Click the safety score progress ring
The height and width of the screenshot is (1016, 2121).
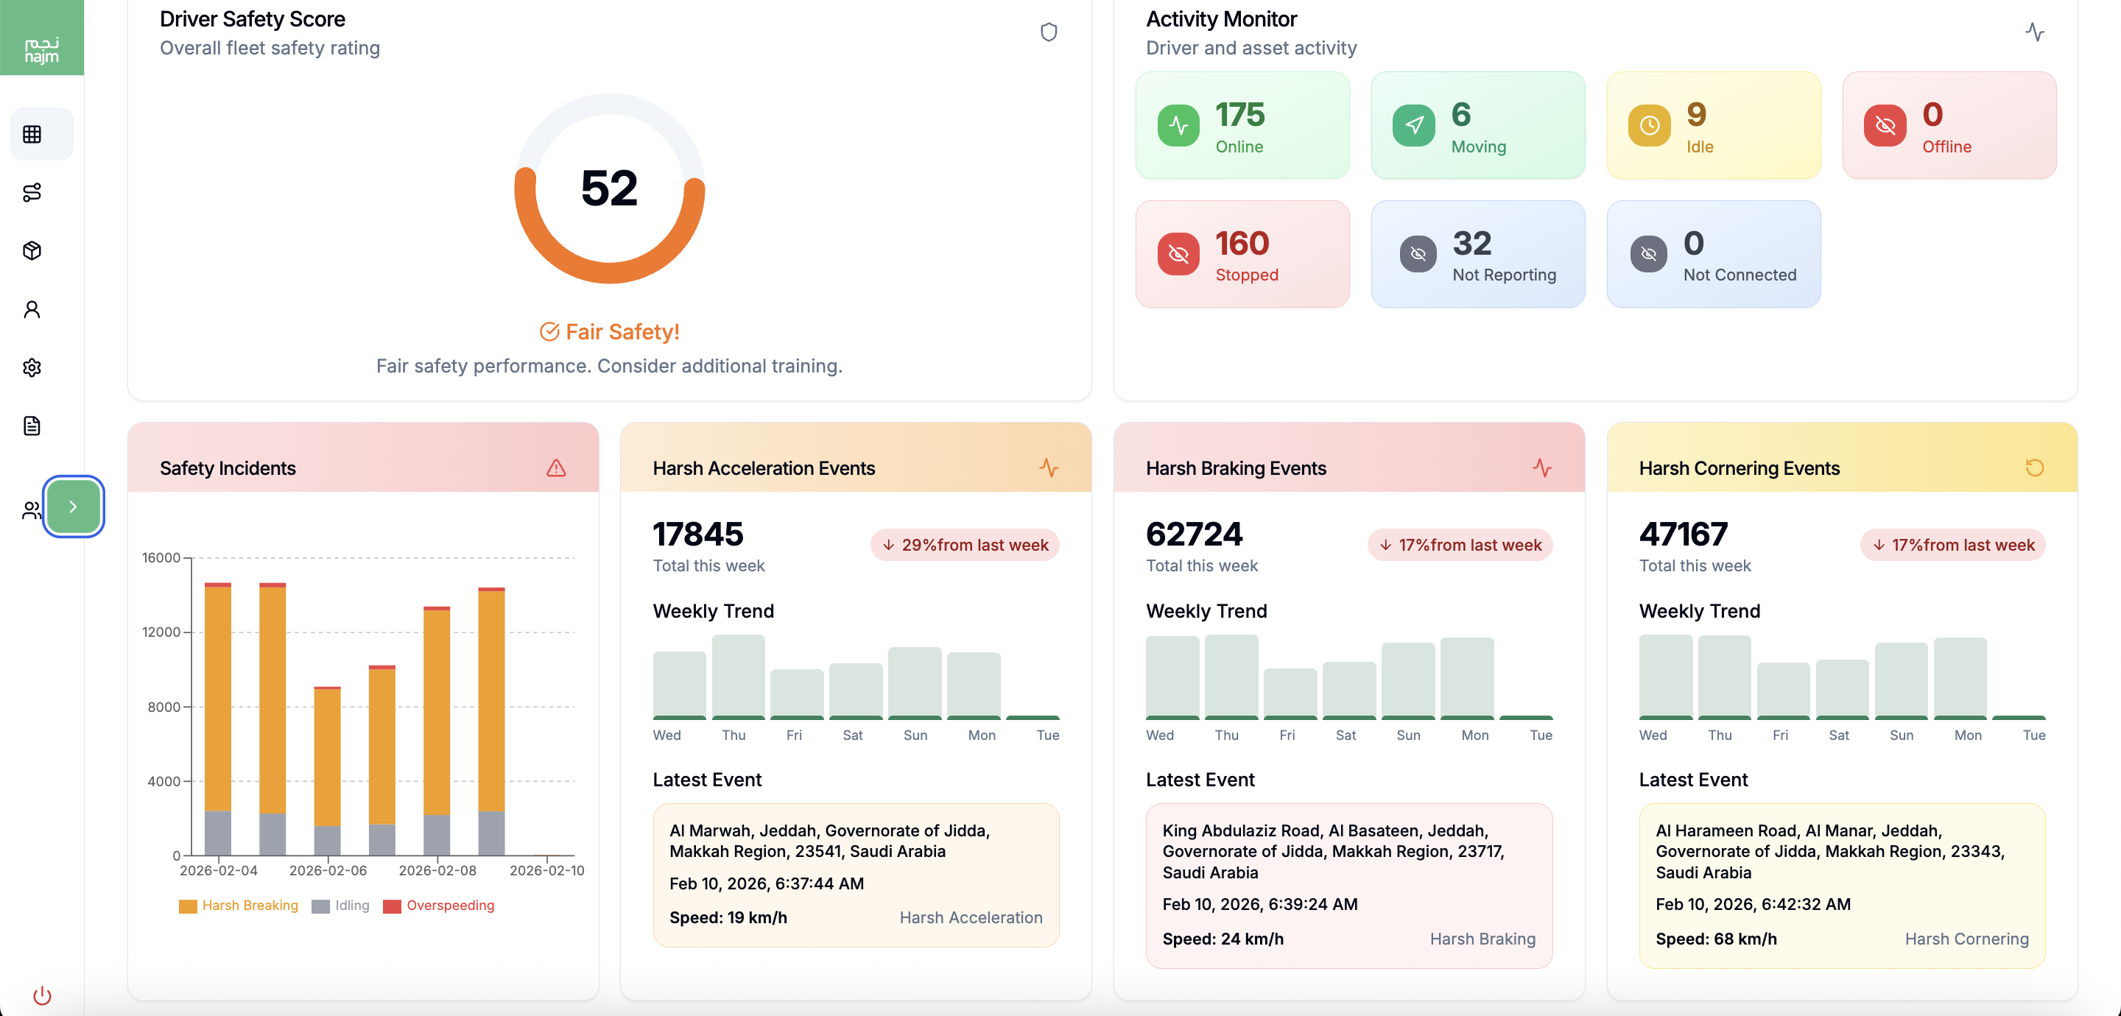click(608, 191)
